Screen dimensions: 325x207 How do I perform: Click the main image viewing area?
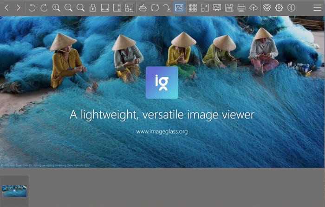click(162, 92)
